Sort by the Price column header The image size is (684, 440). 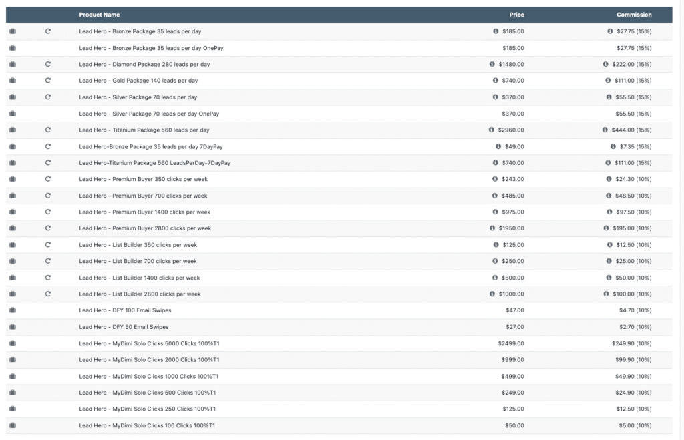[x=516, y=14]
